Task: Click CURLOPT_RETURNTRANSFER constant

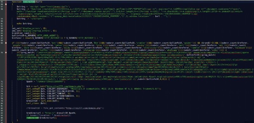Action: point(60,96)
